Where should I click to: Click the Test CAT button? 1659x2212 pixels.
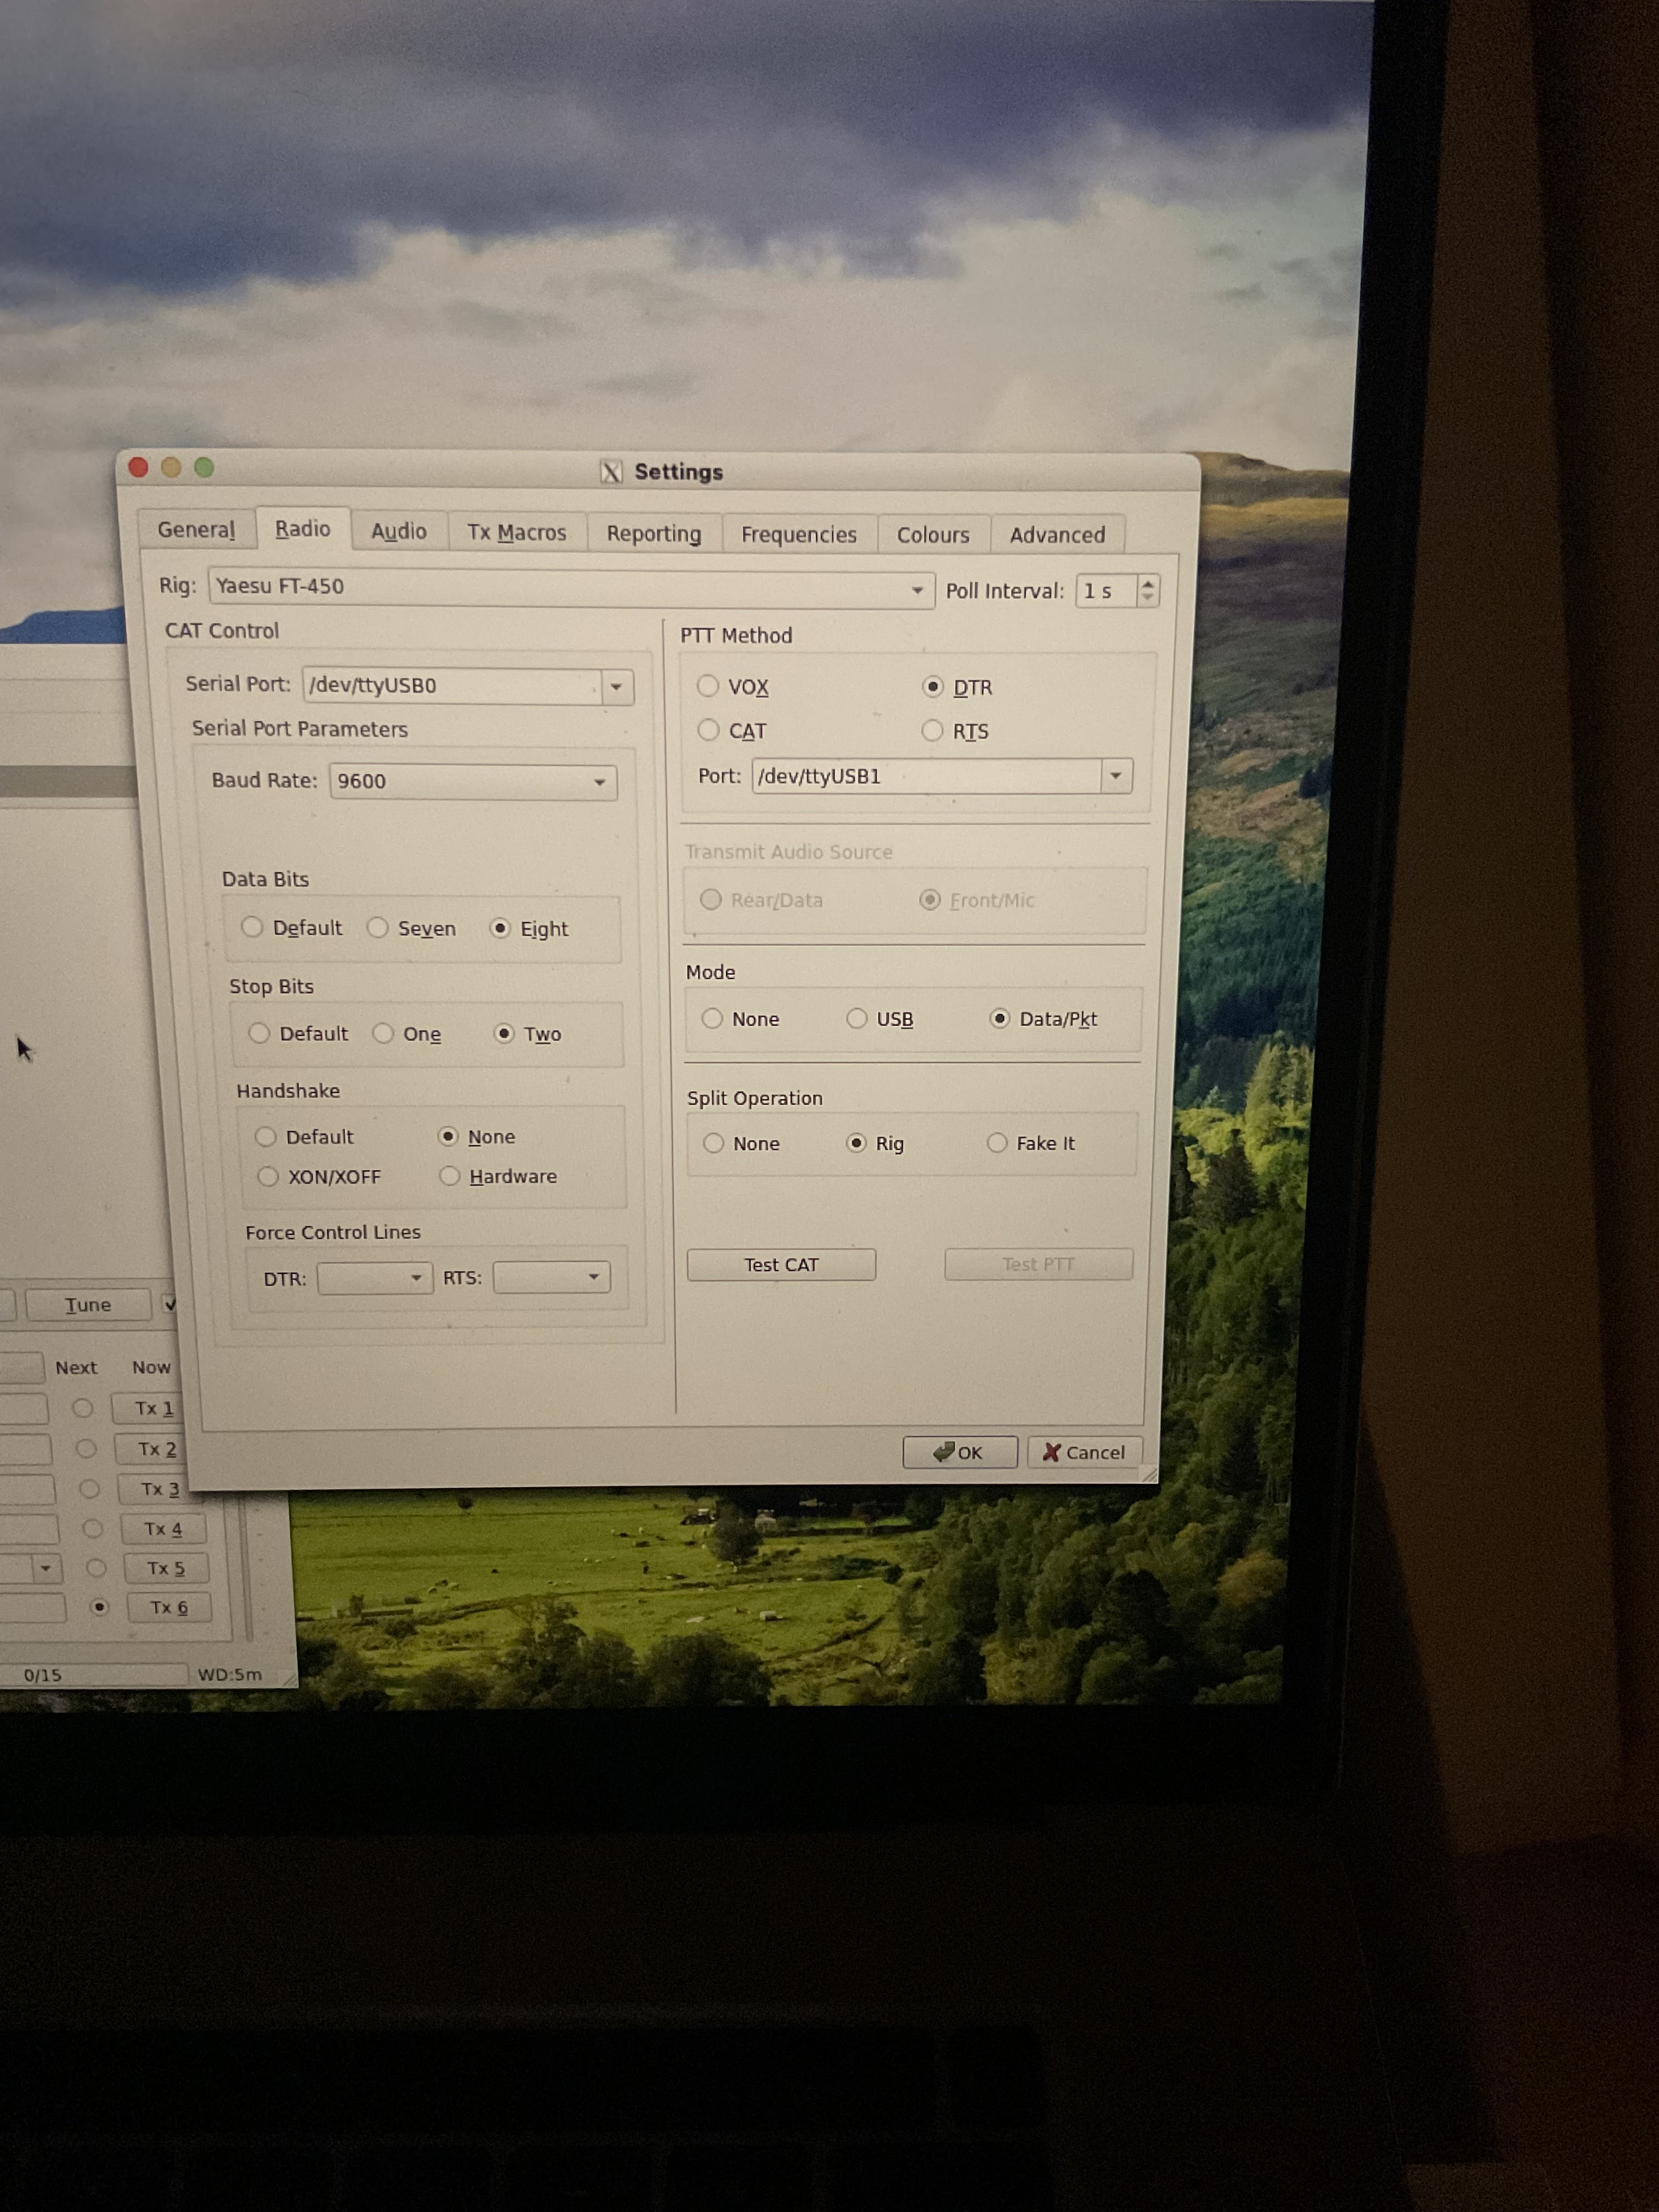781,1265
